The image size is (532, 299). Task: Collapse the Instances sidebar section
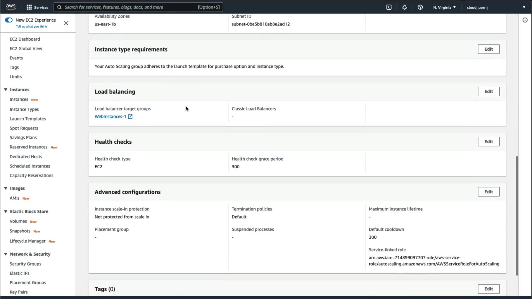(x=6, y=89)
